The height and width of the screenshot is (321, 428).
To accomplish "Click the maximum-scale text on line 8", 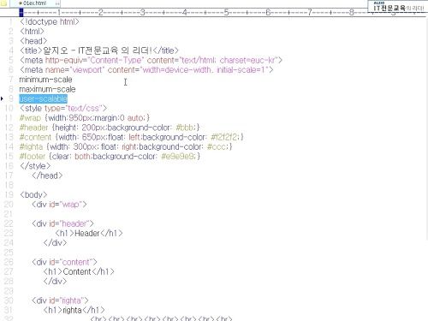I will tap(47, 89).
